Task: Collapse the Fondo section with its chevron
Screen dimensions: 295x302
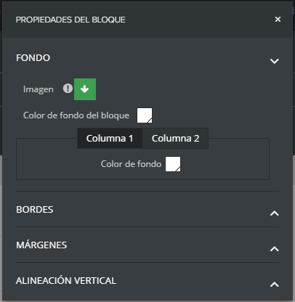Action: point(275,61)
